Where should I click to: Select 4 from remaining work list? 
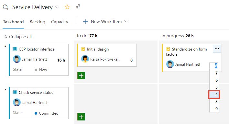tap(214, 95)
